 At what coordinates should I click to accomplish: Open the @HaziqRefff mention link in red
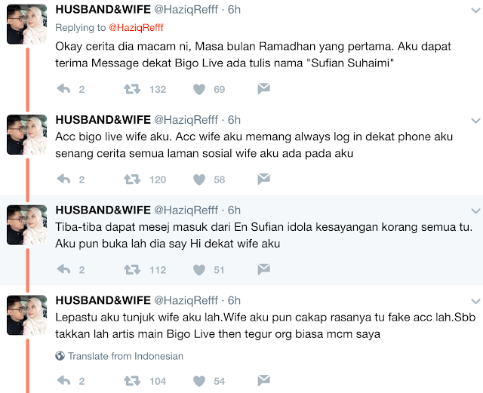coord(136,28)
